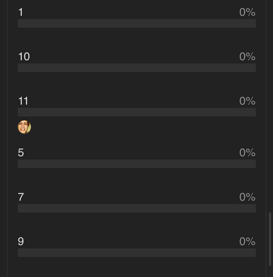Click the progress bar for option 10
This screenshot has height=277, width=273.
pos(137,68)
